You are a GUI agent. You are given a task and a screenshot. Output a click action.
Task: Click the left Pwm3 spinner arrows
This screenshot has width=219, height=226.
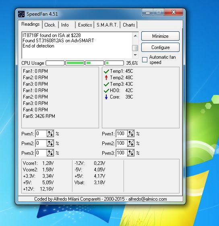coord(50,153)
